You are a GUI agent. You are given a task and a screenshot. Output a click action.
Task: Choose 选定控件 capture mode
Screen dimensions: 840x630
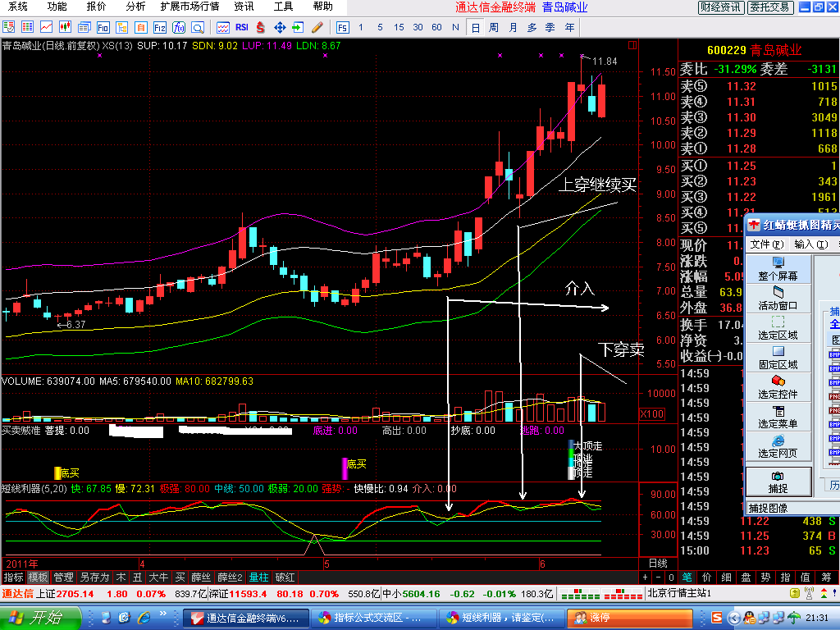778,387
